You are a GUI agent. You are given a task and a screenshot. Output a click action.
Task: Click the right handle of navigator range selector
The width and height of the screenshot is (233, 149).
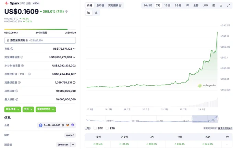[x=218, y=119]
